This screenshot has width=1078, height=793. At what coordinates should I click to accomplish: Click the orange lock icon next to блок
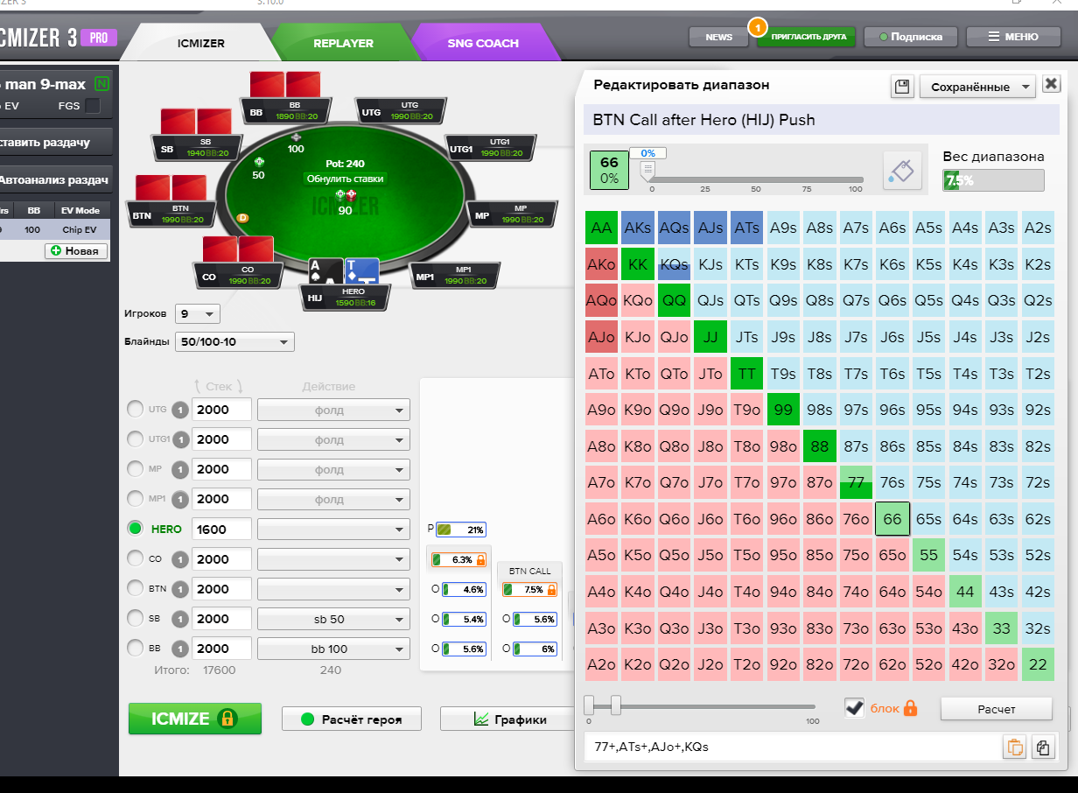tap(910, 708)
